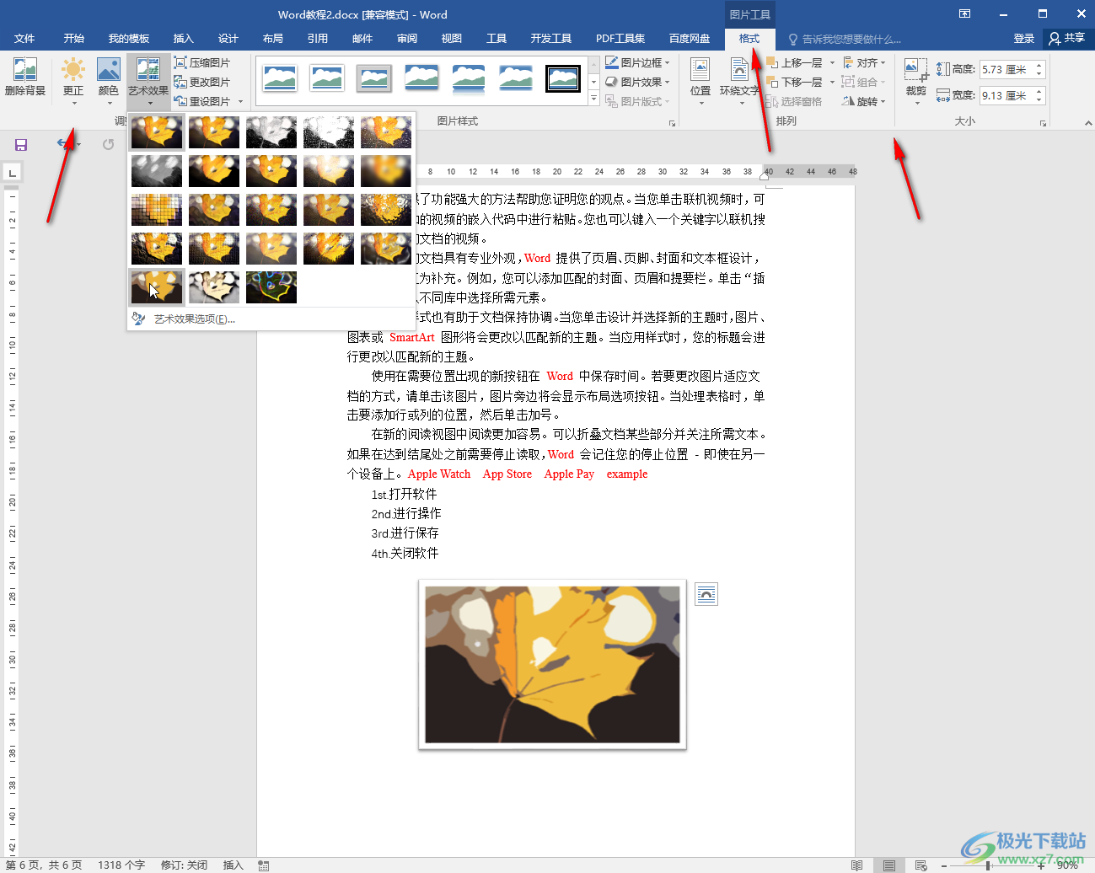This screenshot has height=873, width=1095.
Task: Open 环绕文字 wrap text options
Action: click(x=739, y=81)
